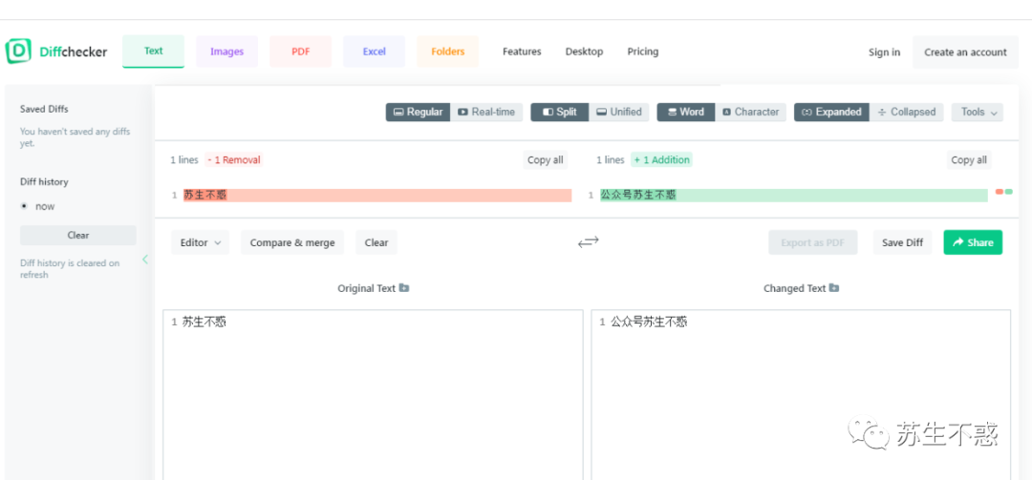Copy all original text
Viewport: 1032px width, 480px height.
tap(545, 159)
